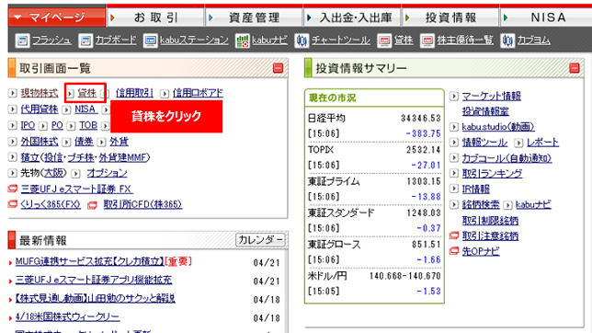Open マーケット情報 link
The width and height of the screenshot is (592, 333).
click(491, 96)
